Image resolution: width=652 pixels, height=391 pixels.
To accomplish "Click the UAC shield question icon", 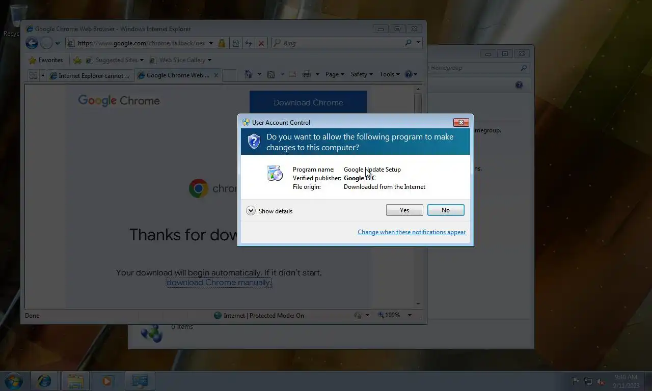I will point(254,141).
